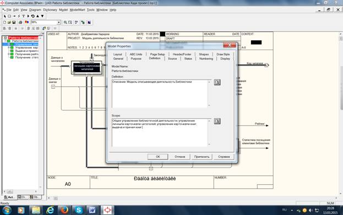Expand the 'Получение рейт' tree node
This screenshot has width=343, height=215.
pyautogui.click(x=9, y=54)
